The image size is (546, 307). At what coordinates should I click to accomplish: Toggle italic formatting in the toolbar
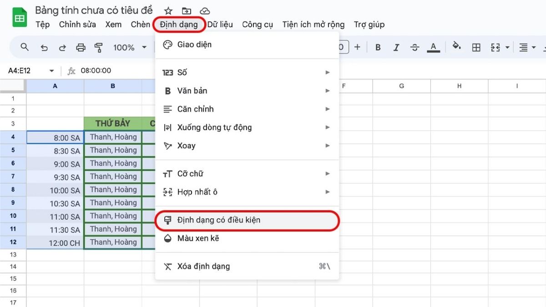point(396,47)
